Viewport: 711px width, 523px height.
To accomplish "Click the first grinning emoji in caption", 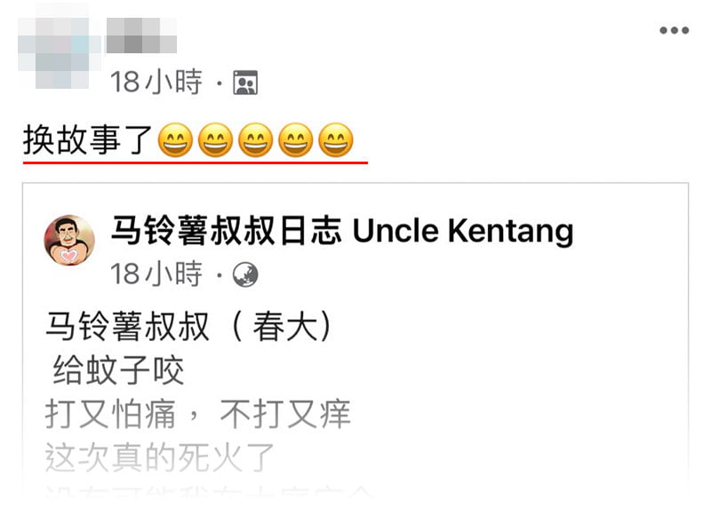I will pos(175,140).
